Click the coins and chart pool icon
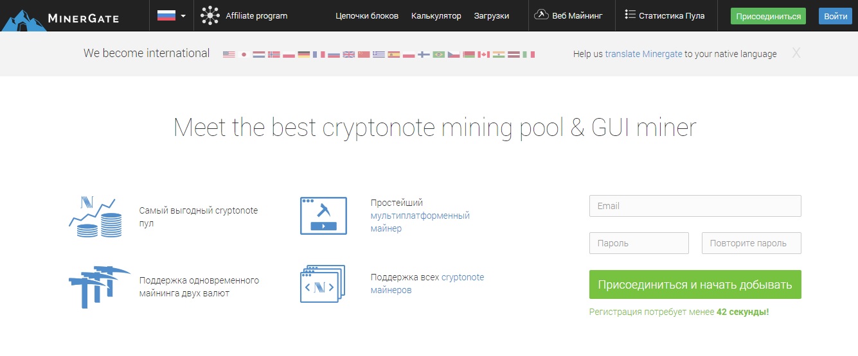Viewport: 858px width, 356px height. [x=95, y=217]
